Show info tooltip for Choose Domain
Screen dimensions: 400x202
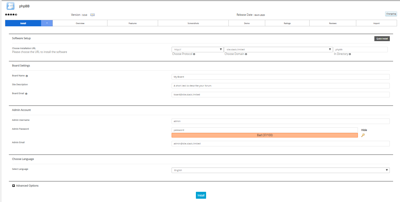coord(246,54)
